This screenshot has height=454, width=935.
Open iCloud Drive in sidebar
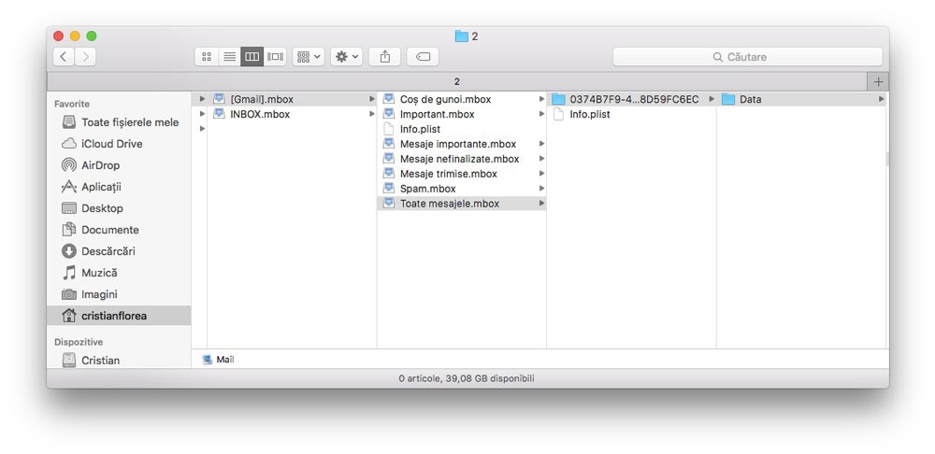click(120, 144)
